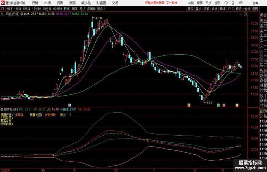Click the 半导体 industry label
The image size is (267, 172).
click(19, 115)
